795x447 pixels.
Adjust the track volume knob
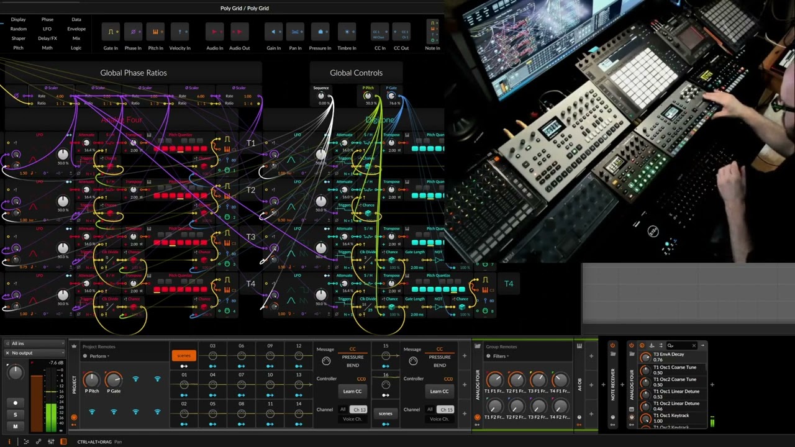[x=15, y=372]
